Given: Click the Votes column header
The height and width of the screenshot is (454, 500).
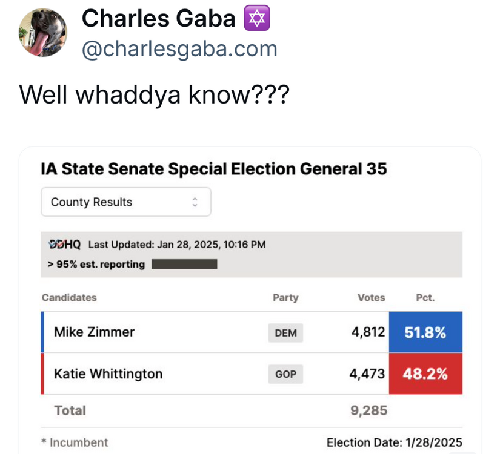Looking at the screenshot, I should point(371,297).
